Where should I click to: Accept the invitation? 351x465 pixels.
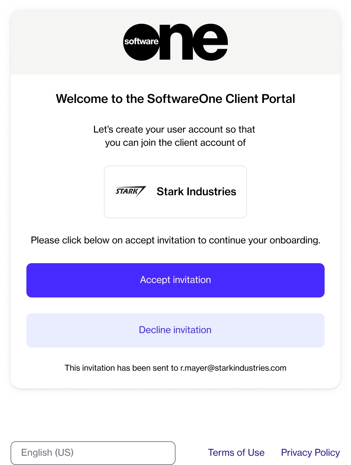[x=175, y=280]
